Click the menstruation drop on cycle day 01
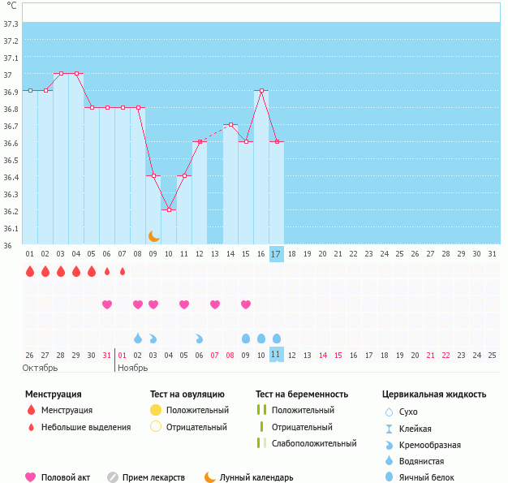The height and width of the screenshot is (483, 508). tap(30, 271)
